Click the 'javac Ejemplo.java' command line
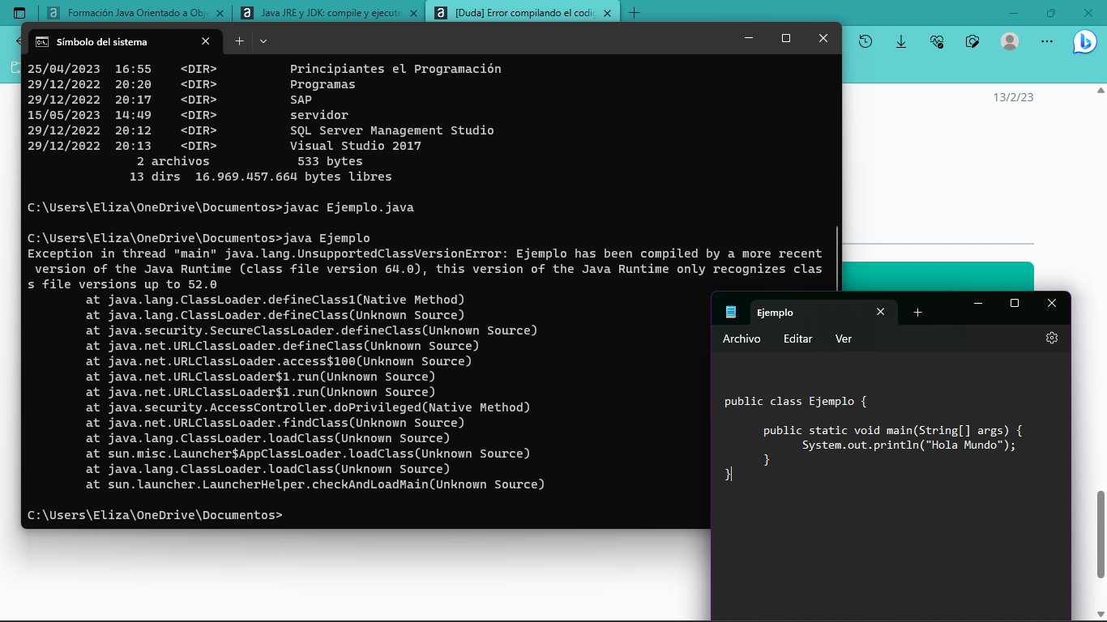 pyautogui.click(x=220, y=207)
